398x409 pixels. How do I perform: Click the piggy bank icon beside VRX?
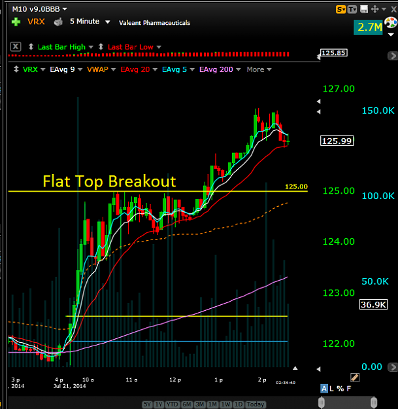click(58, 22)
